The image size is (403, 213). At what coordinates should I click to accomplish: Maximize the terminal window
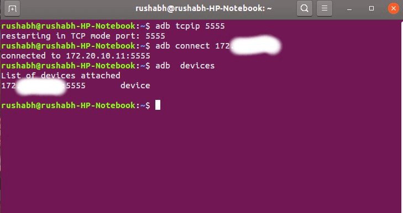371,8
